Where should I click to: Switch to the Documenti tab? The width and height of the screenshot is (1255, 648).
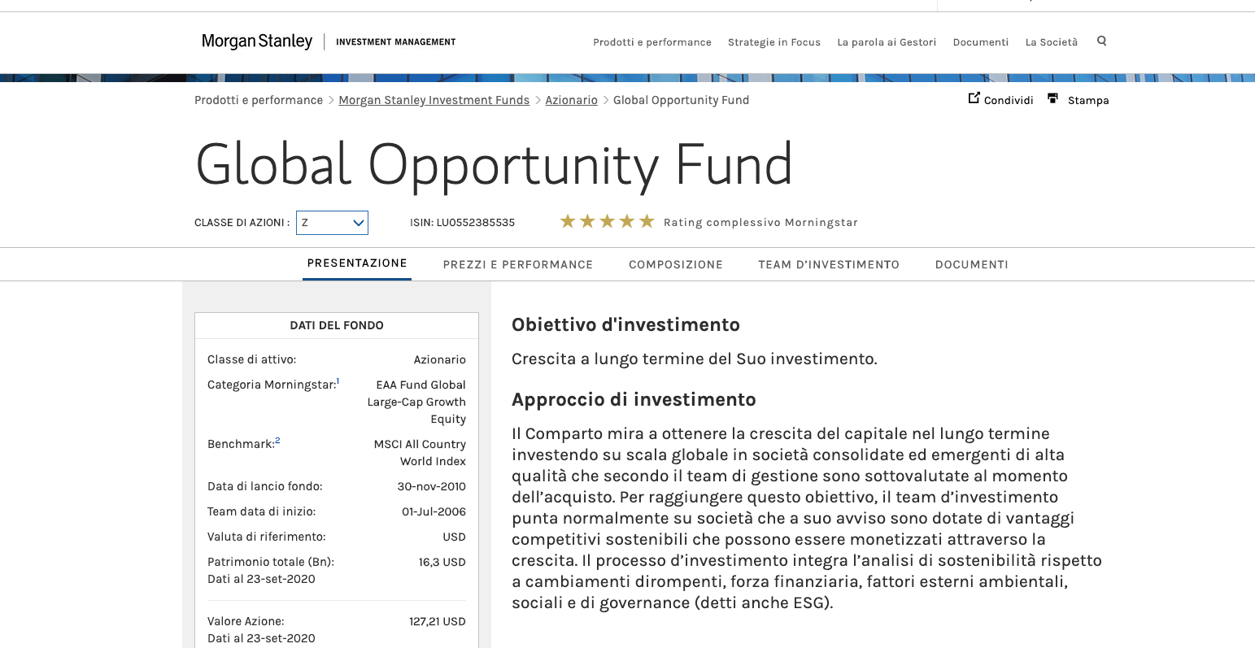click(972, 264)
